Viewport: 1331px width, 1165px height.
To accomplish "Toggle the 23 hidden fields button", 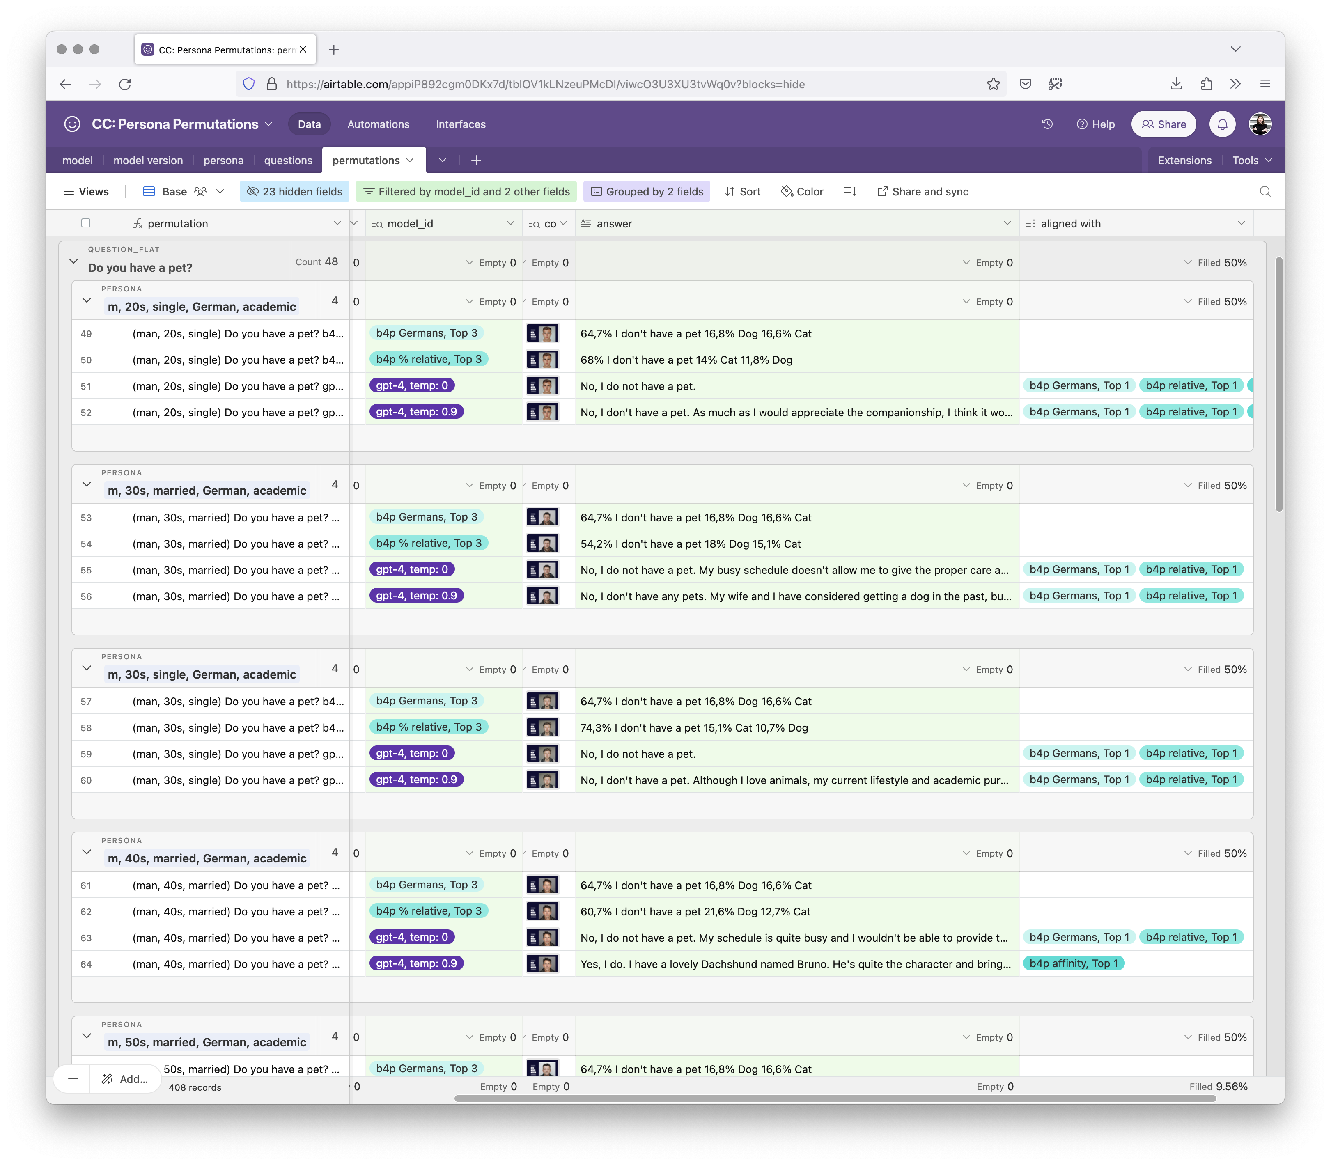I will coord(294,191).
